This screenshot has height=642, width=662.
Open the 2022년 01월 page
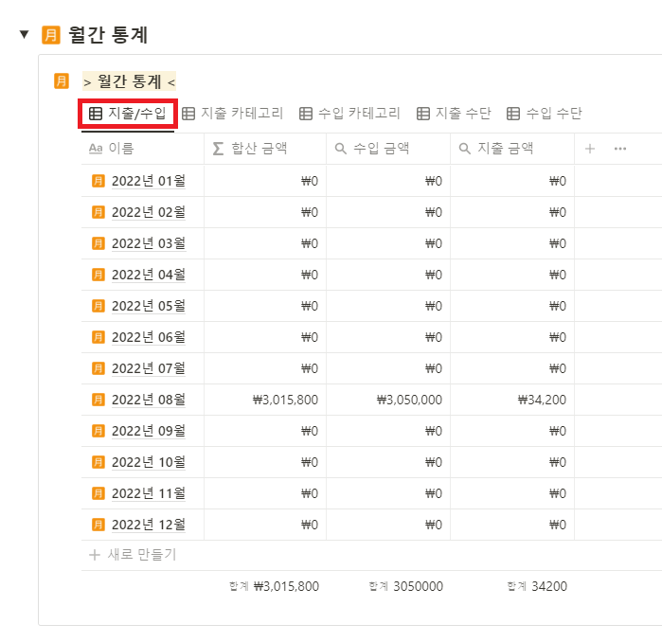click(x=148, y=181)
